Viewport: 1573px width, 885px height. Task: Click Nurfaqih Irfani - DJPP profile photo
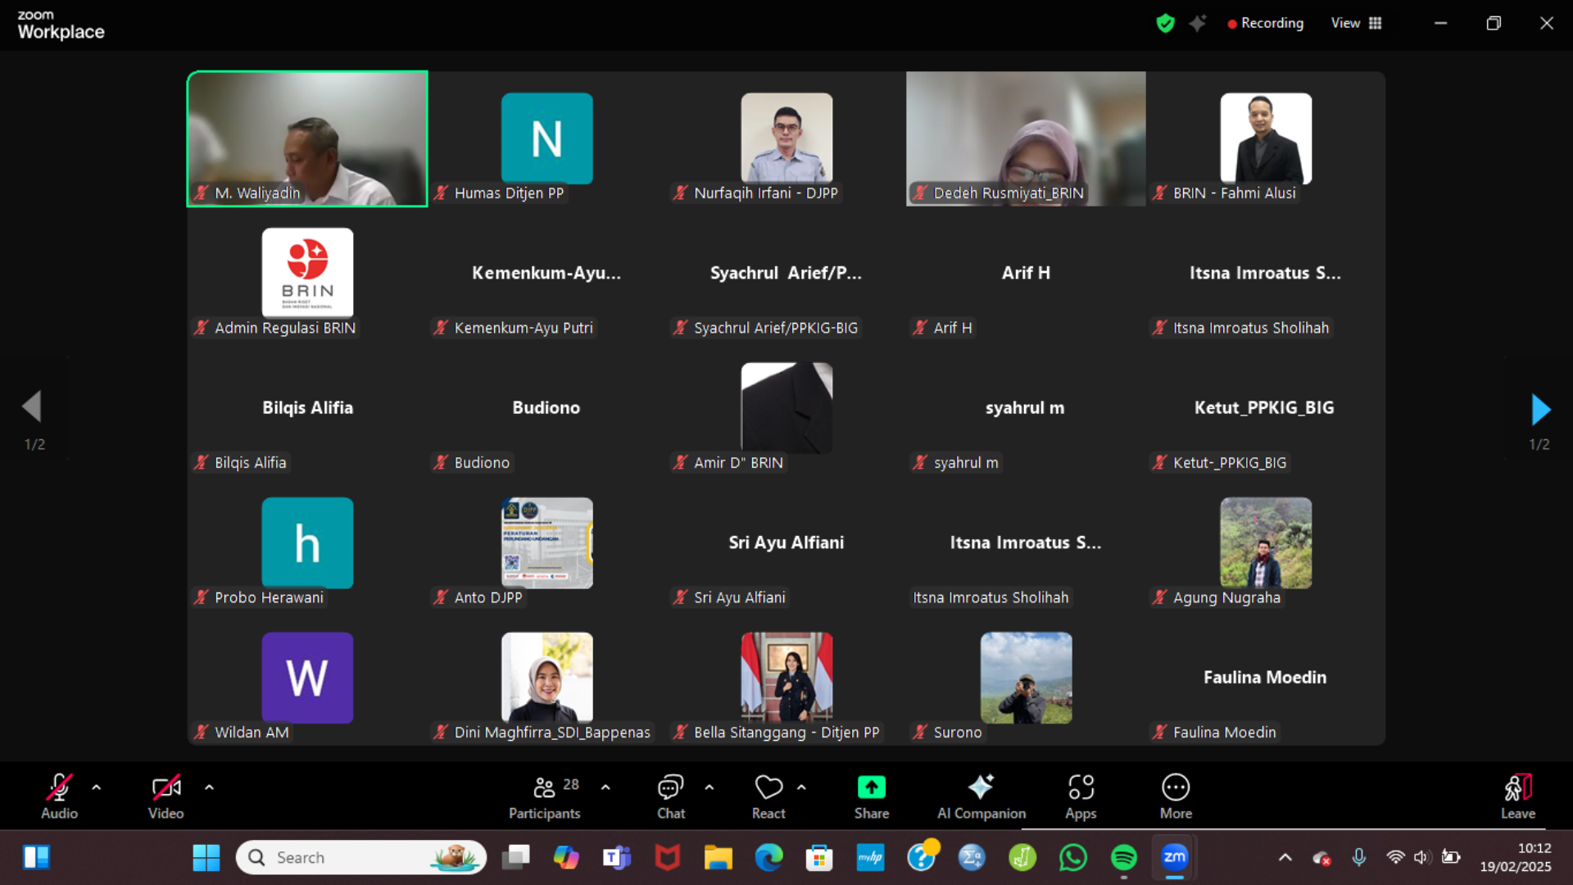(786, 138)
